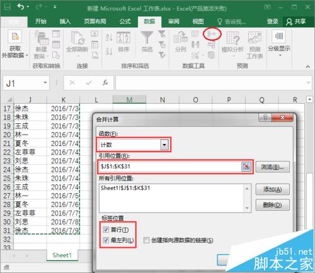This screenshot has height=273, width=315.
Task: Toggle the 最左列(L) checkbox
Action: 106,240
